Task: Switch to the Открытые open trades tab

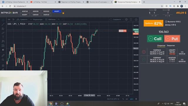Action: coord(161,46)
